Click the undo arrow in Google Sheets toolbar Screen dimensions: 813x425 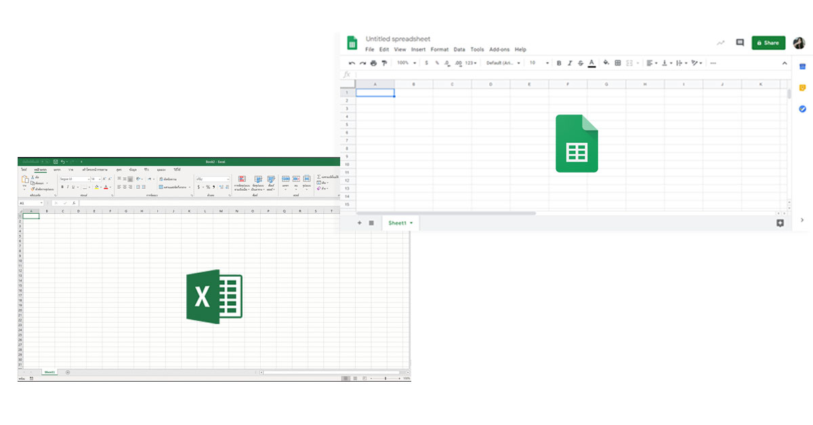[x=352, y=63]
